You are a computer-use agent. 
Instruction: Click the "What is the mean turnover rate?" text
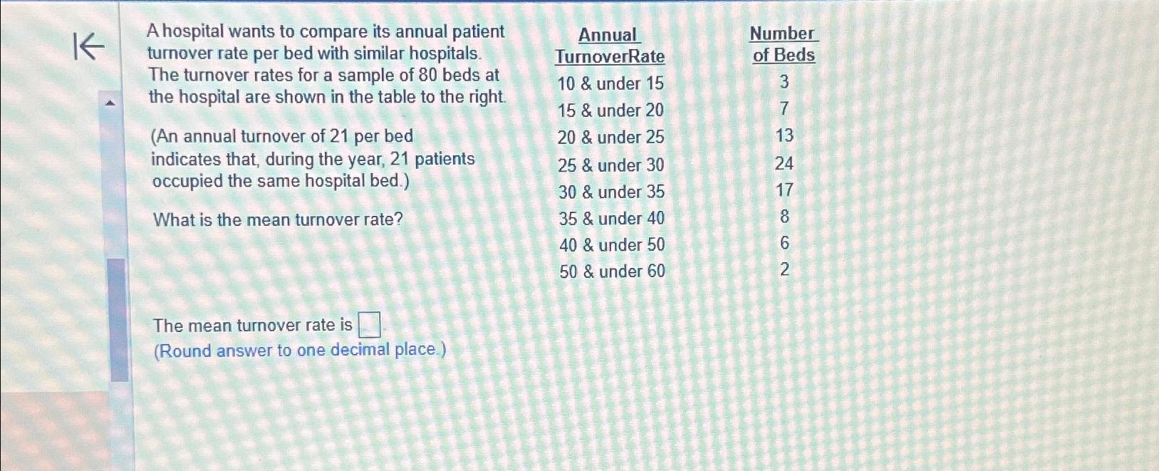pyautogui.click(x=278, y=219)
